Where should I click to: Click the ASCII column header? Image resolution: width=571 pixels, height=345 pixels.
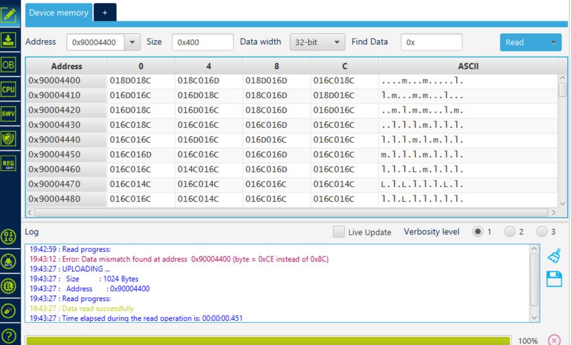click(468, 66)
